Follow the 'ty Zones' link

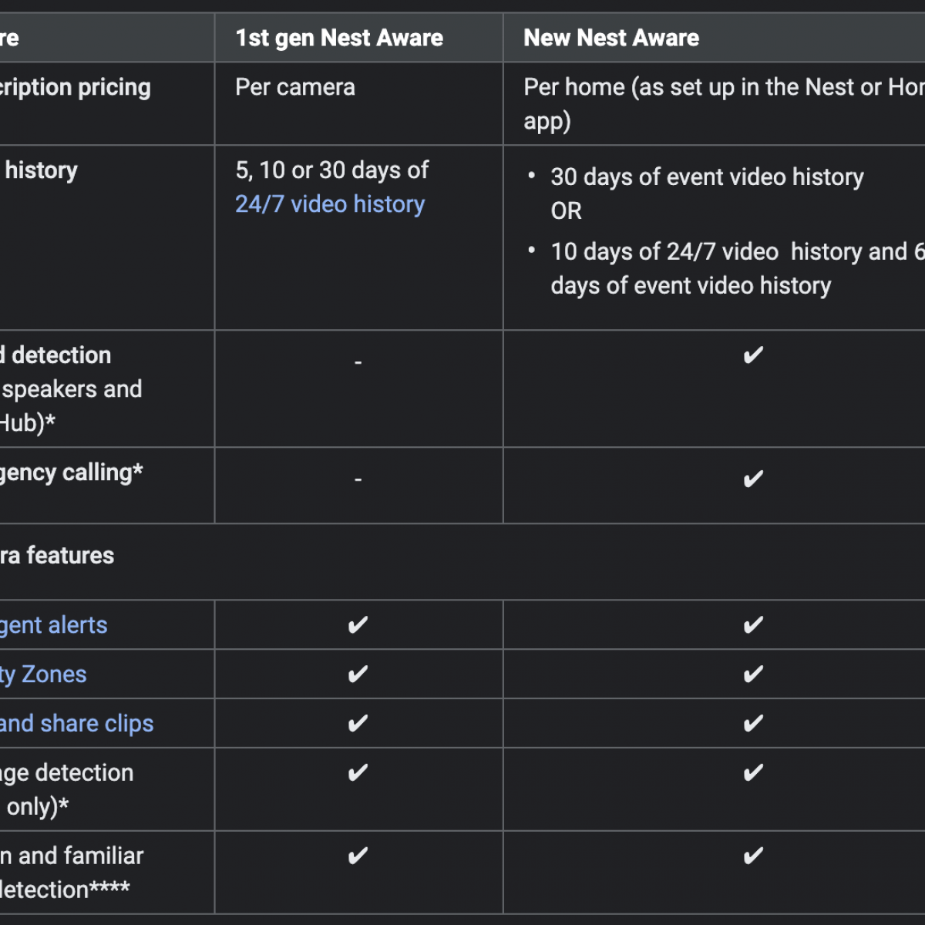tap(43, 674)
